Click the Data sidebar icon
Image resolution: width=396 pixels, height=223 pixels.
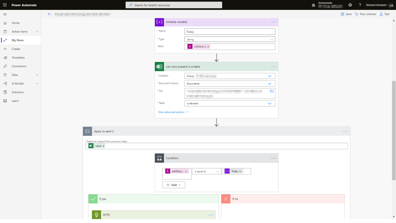coord(5,75)
